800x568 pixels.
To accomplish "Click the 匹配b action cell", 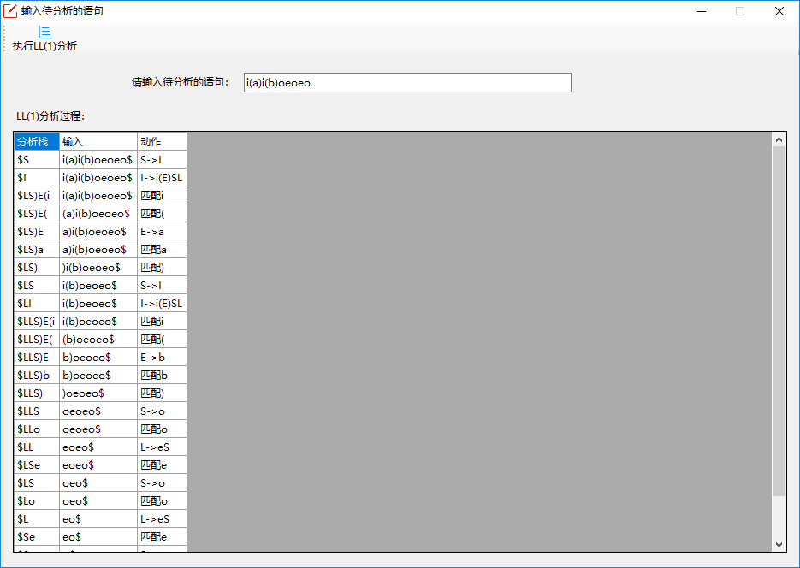I will coord(162,376).
